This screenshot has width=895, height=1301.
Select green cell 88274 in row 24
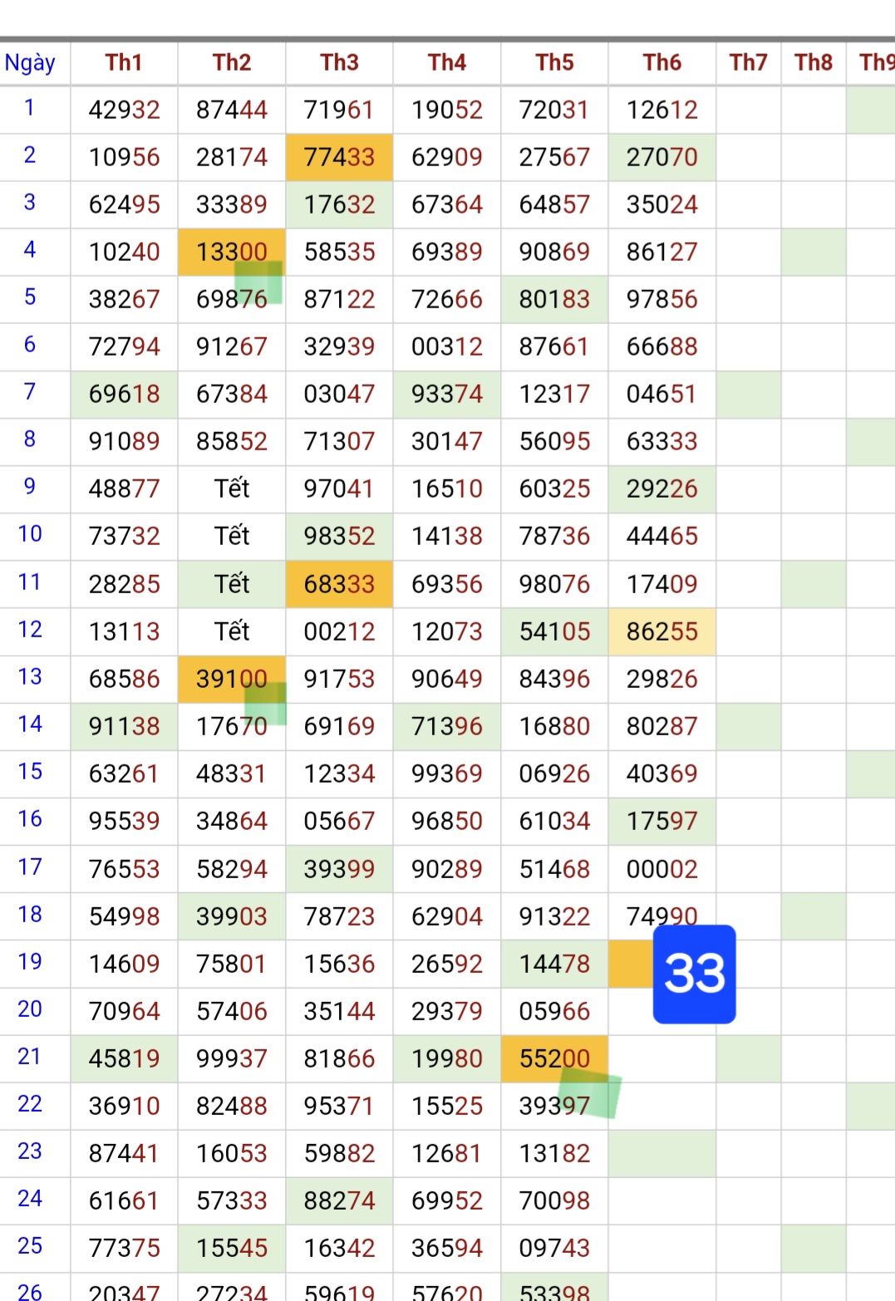point(339,1200)
